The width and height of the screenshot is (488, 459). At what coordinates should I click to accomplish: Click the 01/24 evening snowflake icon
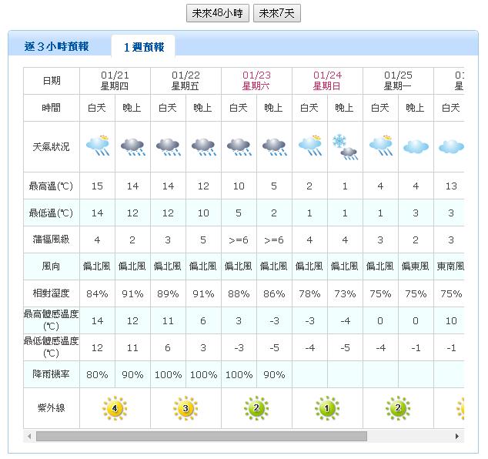(x=345, y=147)
